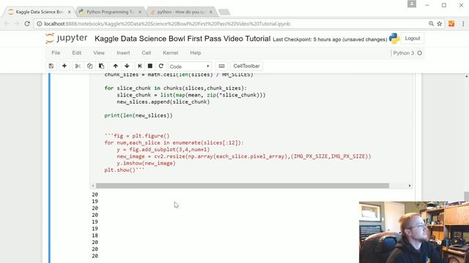View site information icon before localhost
This screenshot has width=469, height=263.
39,23
